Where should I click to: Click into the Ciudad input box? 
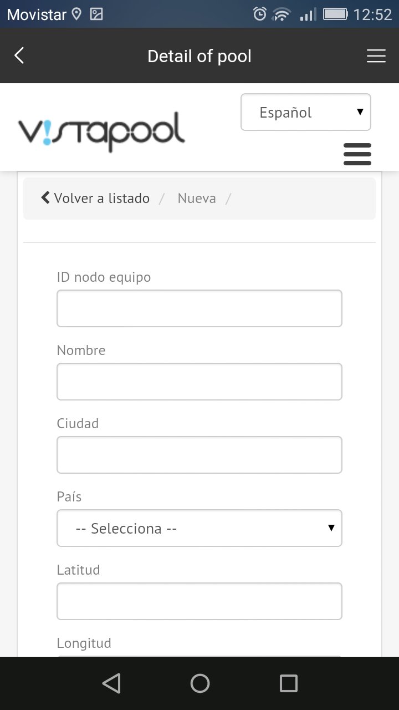pos(199,455)
